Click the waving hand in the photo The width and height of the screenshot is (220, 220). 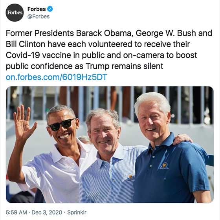24,123
